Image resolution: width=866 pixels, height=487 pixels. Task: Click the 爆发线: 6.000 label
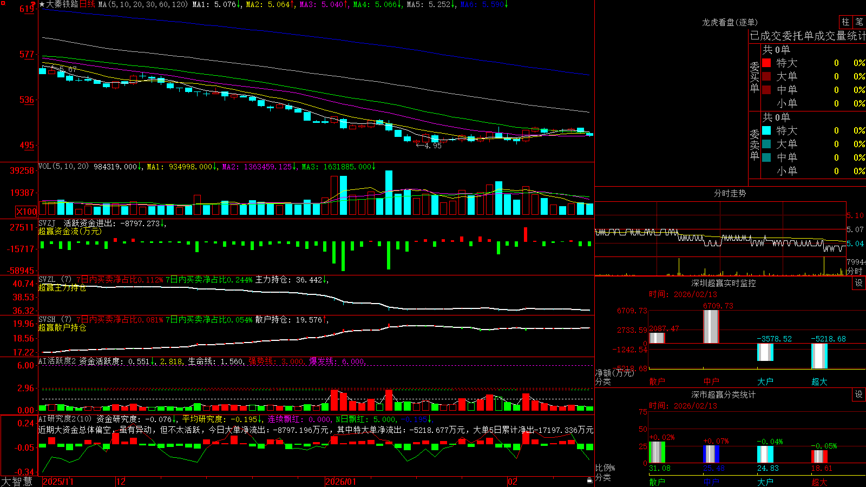click(x=337, y=361)
